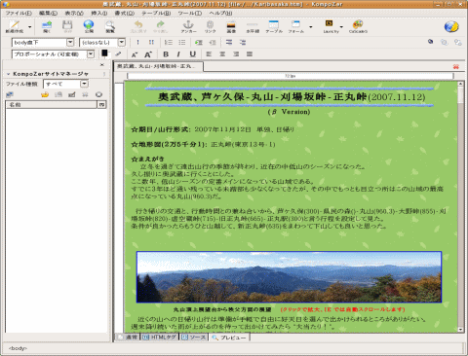Open the CaScadeS stylesheet editor icon
The image size is (468, 356).
(x=358, y=26)
